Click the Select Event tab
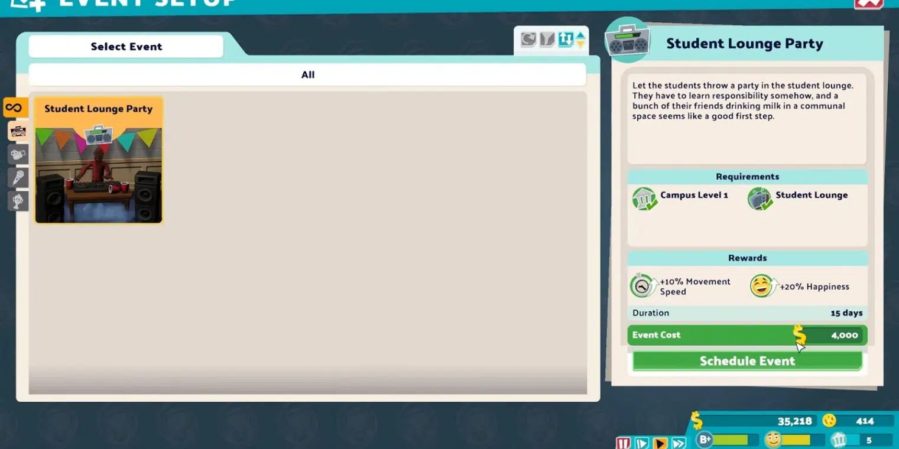Screen dimensions: 899x449 click(x=126, y=47)
